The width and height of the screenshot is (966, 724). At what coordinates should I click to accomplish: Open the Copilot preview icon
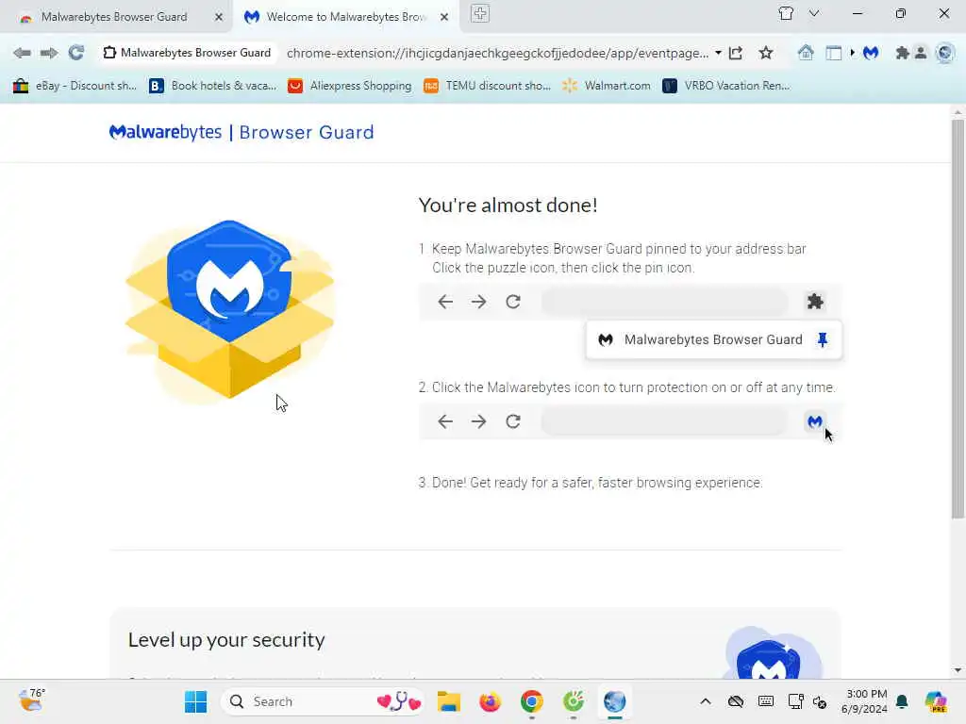(x=935, y=701)
